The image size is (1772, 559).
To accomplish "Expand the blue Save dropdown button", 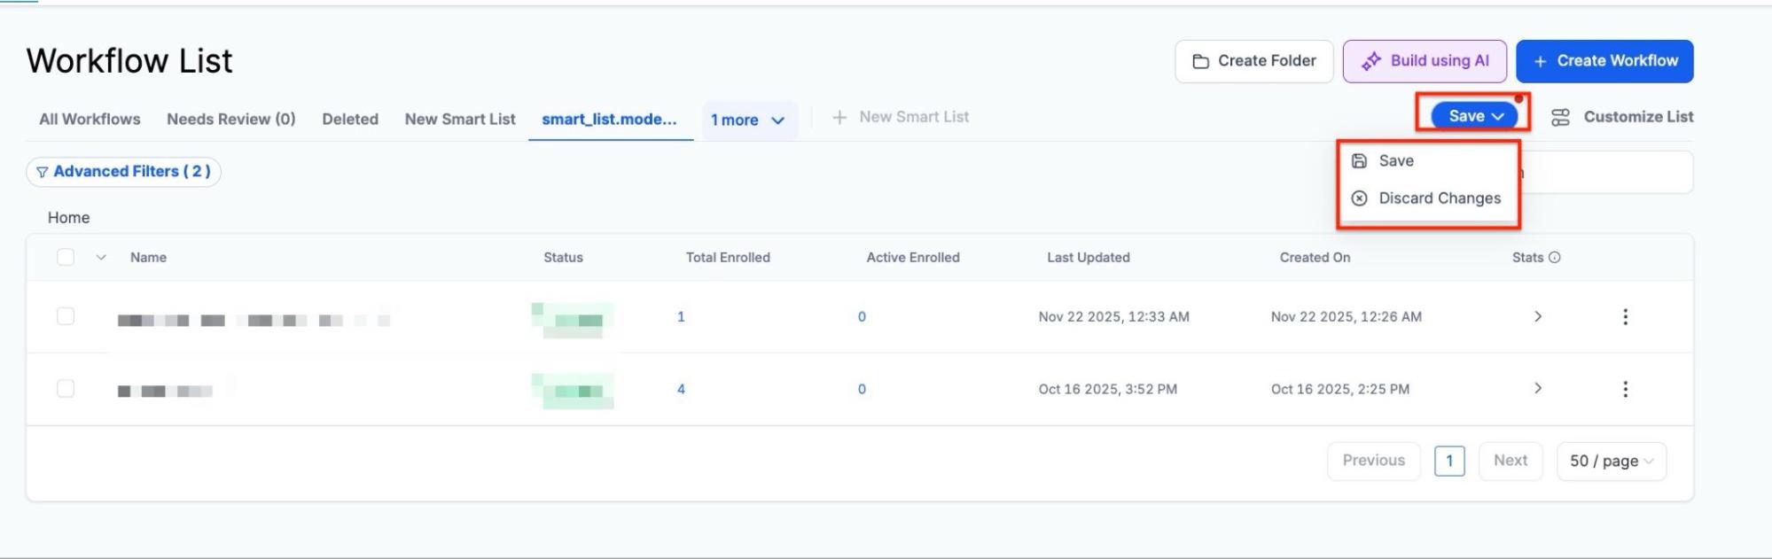I will coord(1475,116).
